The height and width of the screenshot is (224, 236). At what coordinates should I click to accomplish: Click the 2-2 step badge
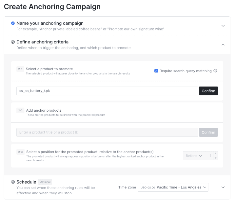tap(20, 110)
